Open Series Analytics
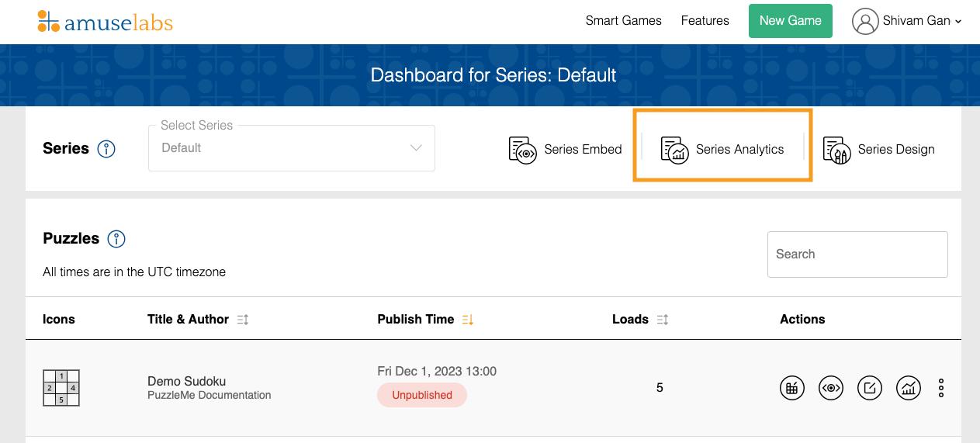 722,150
